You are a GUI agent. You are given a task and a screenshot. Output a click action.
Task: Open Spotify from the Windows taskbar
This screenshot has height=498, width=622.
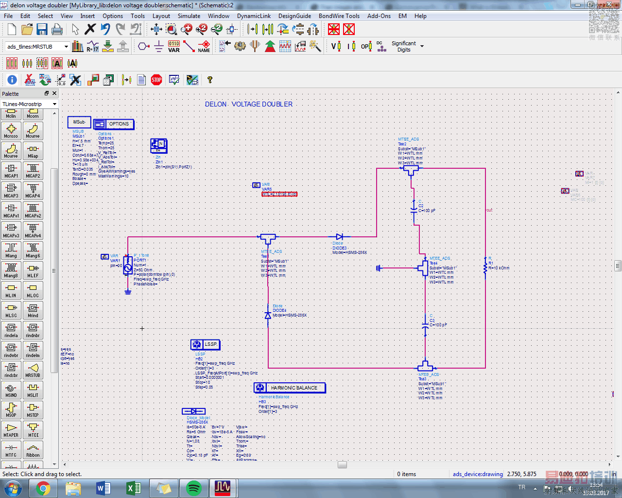tap(193, 488)
